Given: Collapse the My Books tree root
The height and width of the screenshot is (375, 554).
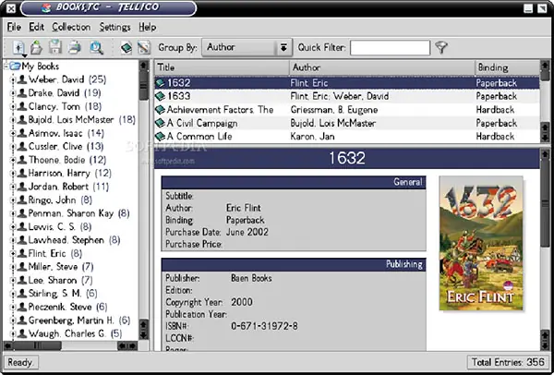Looking at the screenshot, I should click(6, 67).
